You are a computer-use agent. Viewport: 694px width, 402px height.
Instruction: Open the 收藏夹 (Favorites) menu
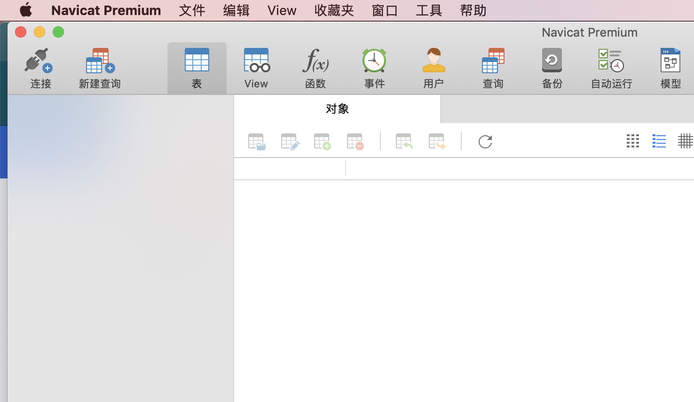coord(334,10)
